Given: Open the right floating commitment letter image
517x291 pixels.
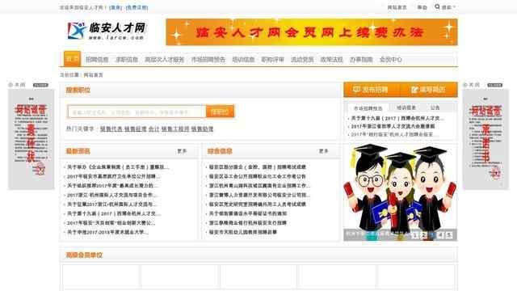Looking at the screenshot, I should coord(485,139).
